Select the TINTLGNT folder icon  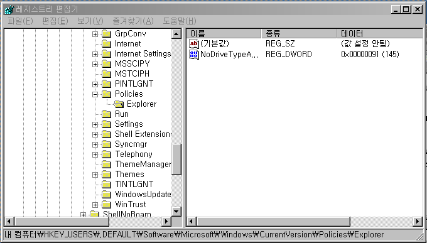pos(107,185)
